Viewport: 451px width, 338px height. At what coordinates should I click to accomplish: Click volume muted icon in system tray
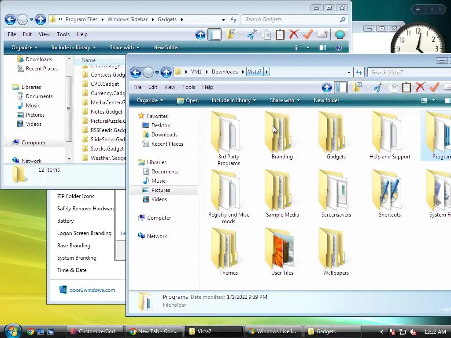[x=413, y=332]
